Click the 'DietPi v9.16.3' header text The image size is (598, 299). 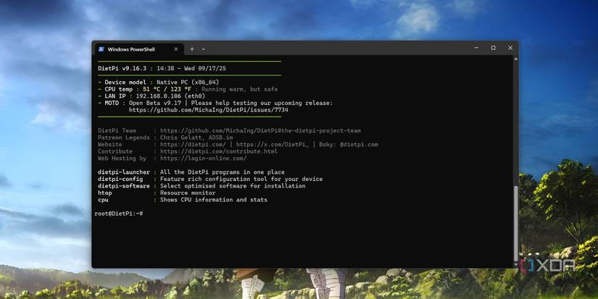[122, 69]
